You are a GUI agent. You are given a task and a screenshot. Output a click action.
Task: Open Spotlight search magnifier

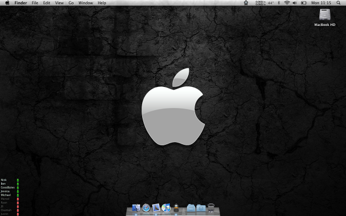pyautogui.click(x=338, y=3)
